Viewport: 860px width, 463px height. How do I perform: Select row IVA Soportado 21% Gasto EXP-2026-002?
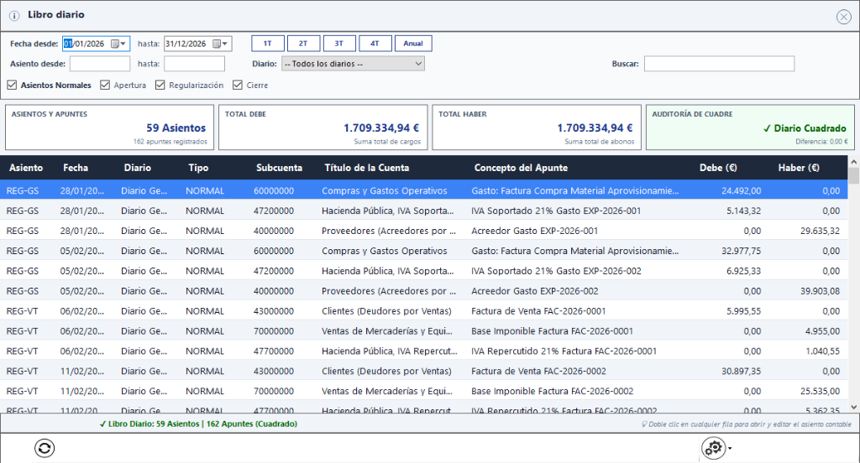[423, 271]
